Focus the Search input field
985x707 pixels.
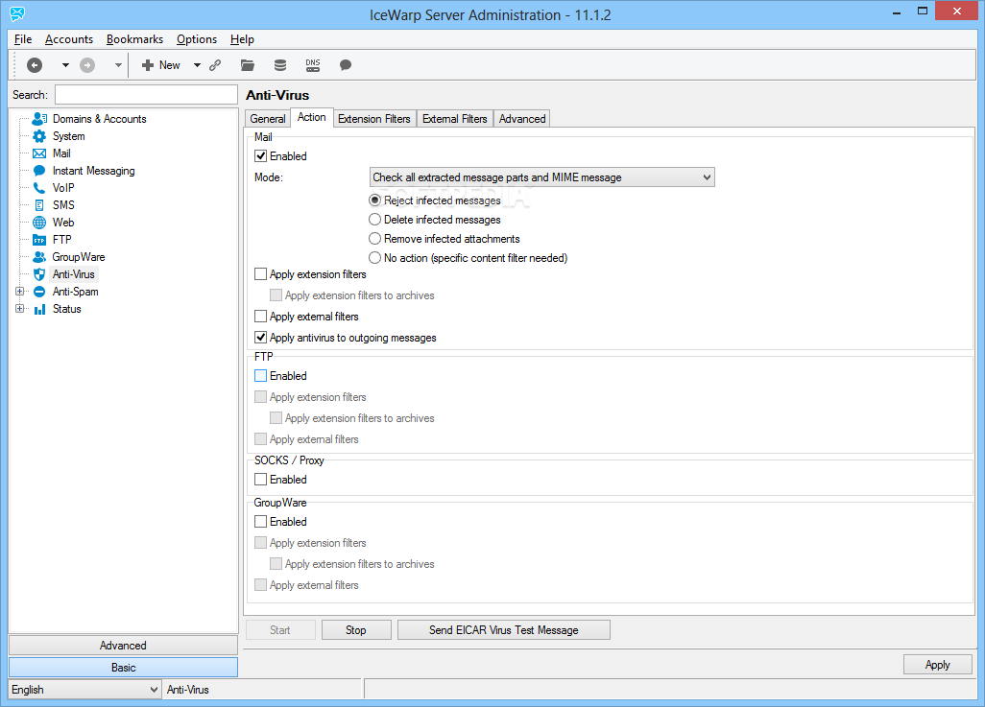(146, 95)
